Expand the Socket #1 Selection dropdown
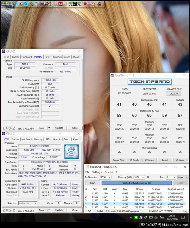The image size is (190, 228). pyautogui.click(x=35, y=203)
